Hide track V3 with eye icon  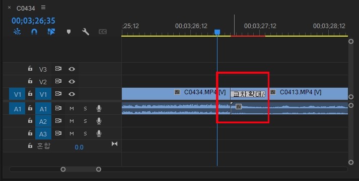point(71,69)
